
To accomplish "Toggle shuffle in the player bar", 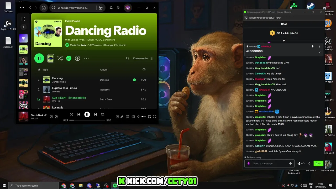I will click(x=72, y=114).
